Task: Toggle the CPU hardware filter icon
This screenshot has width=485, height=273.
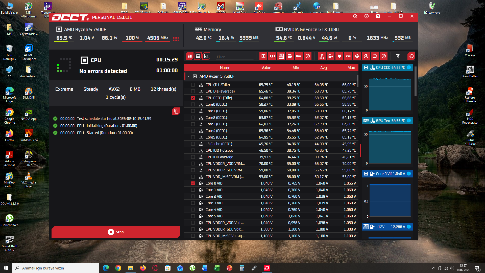Action: 263,56
